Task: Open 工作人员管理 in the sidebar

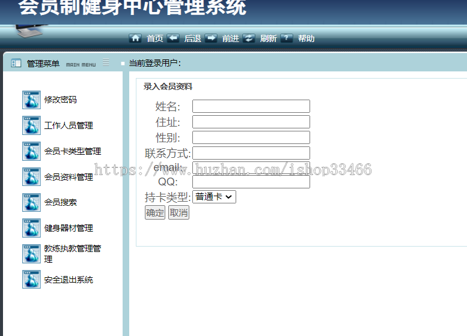Action: tap(69, 125)
